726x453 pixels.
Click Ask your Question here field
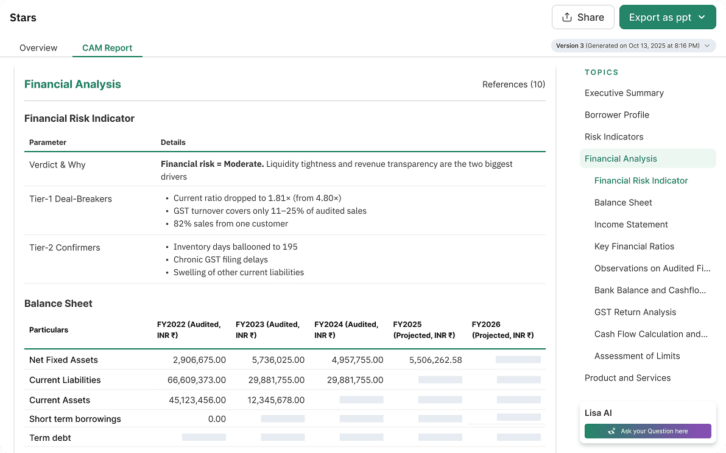[x=648, y=431]
